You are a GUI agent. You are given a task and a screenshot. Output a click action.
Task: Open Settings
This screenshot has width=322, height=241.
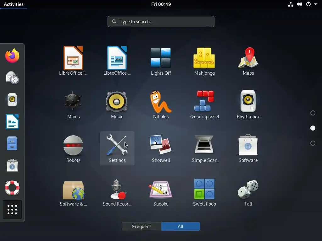(x=117, y=148)
